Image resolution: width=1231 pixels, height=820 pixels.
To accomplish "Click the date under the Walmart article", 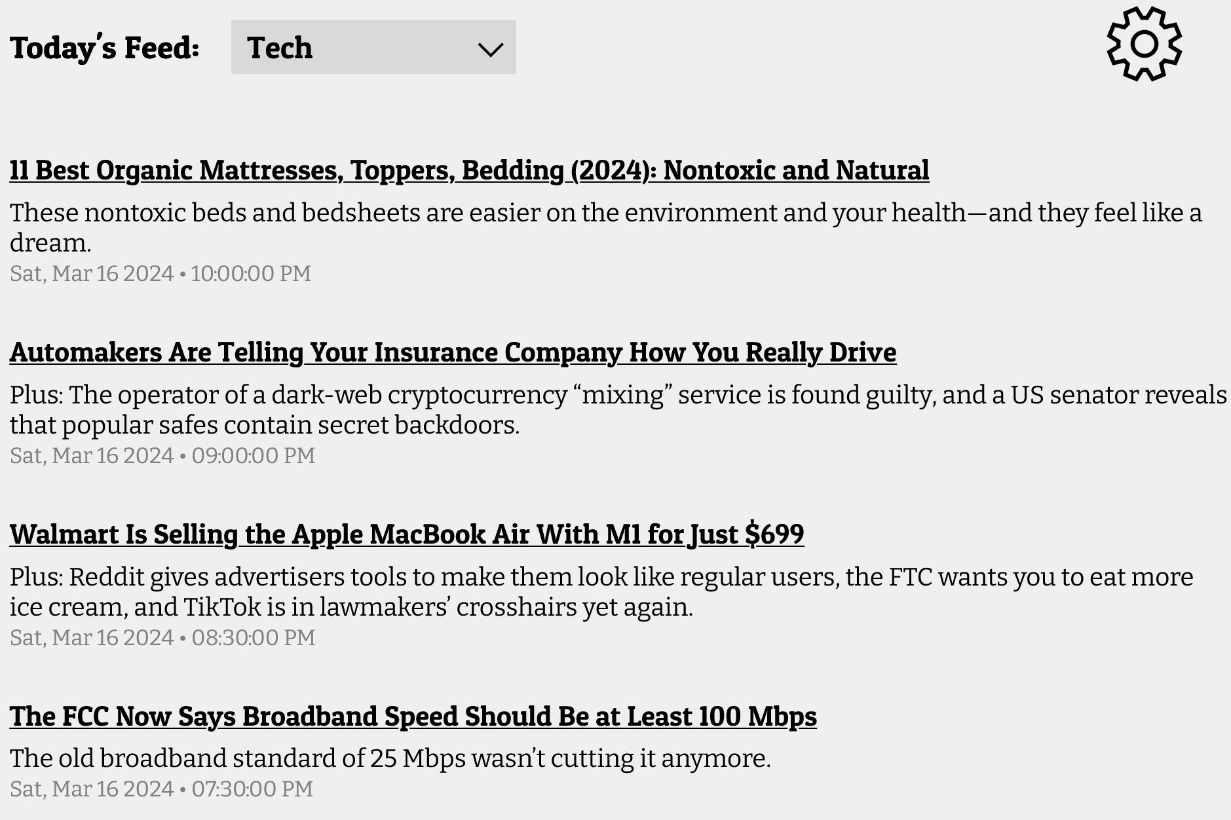I will click(92, 637).
